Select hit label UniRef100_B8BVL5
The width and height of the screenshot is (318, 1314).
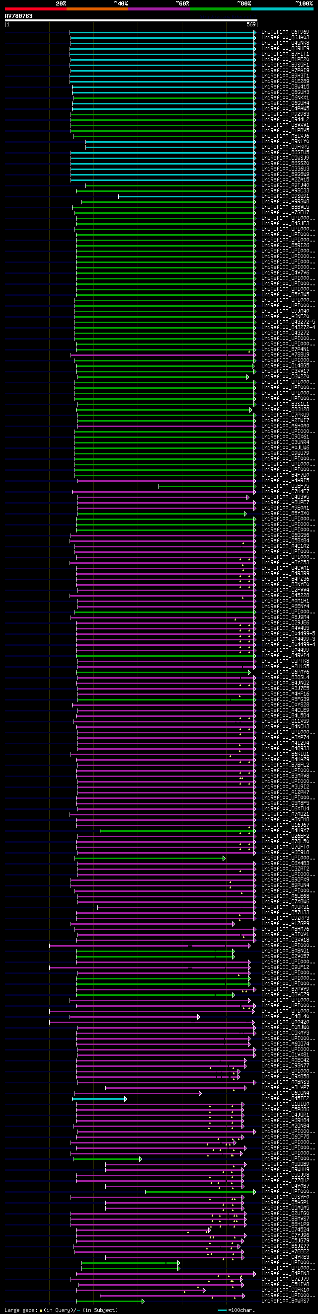[x=285, y=207]
